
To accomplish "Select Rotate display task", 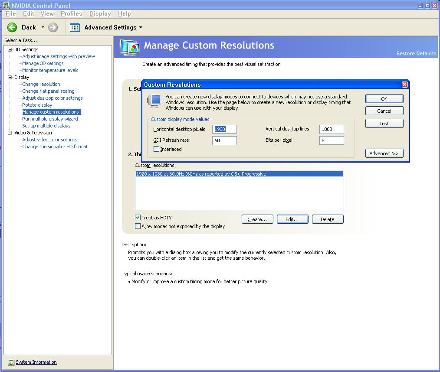I will click(x=37, y=105).
